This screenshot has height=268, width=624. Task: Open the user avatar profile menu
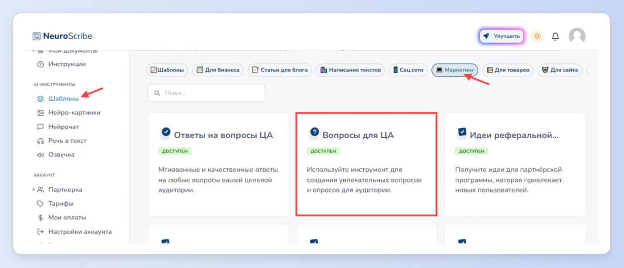click(577, 36)
